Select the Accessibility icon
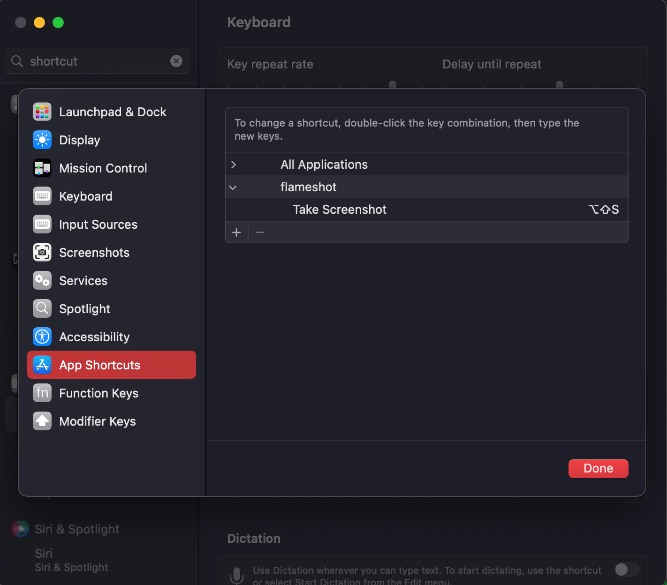This screenshot has width=667, height=585. pos(42,337)
